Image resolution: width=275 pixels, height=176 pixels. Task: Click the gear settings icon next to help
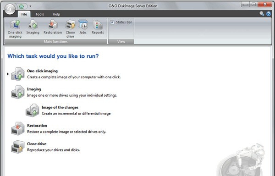(262, 13)
